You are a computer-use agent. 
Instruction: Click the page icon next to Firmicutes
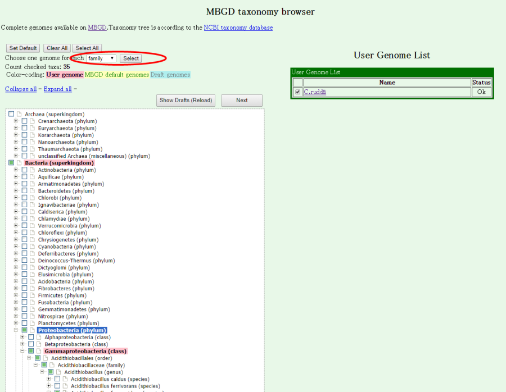(32, 295)
